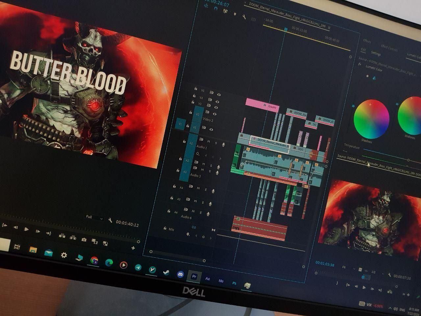Image resolution: width=421 pixels, height=316 pixels.
Task: Open the sequence tab panel menu
Action: point(329,28)
